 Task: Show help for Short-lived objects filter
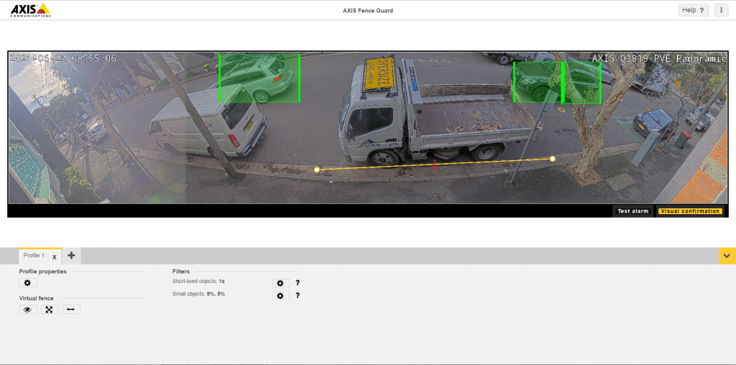tap(298, 283)
